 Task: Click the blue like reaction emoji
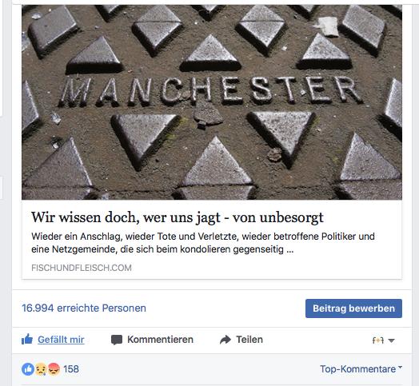pos(28,369)
